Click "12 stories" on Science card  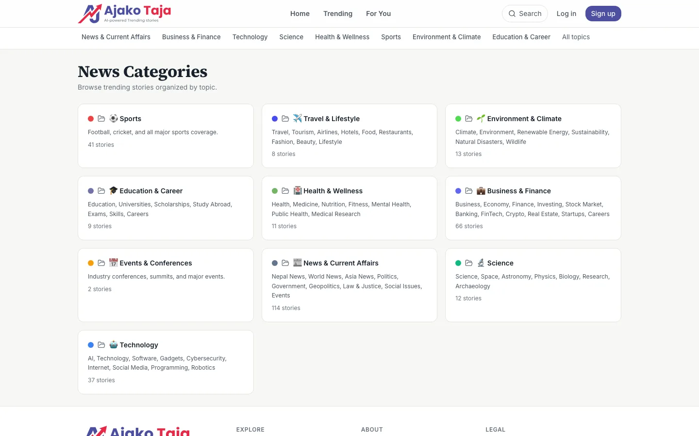click(468, 298)
